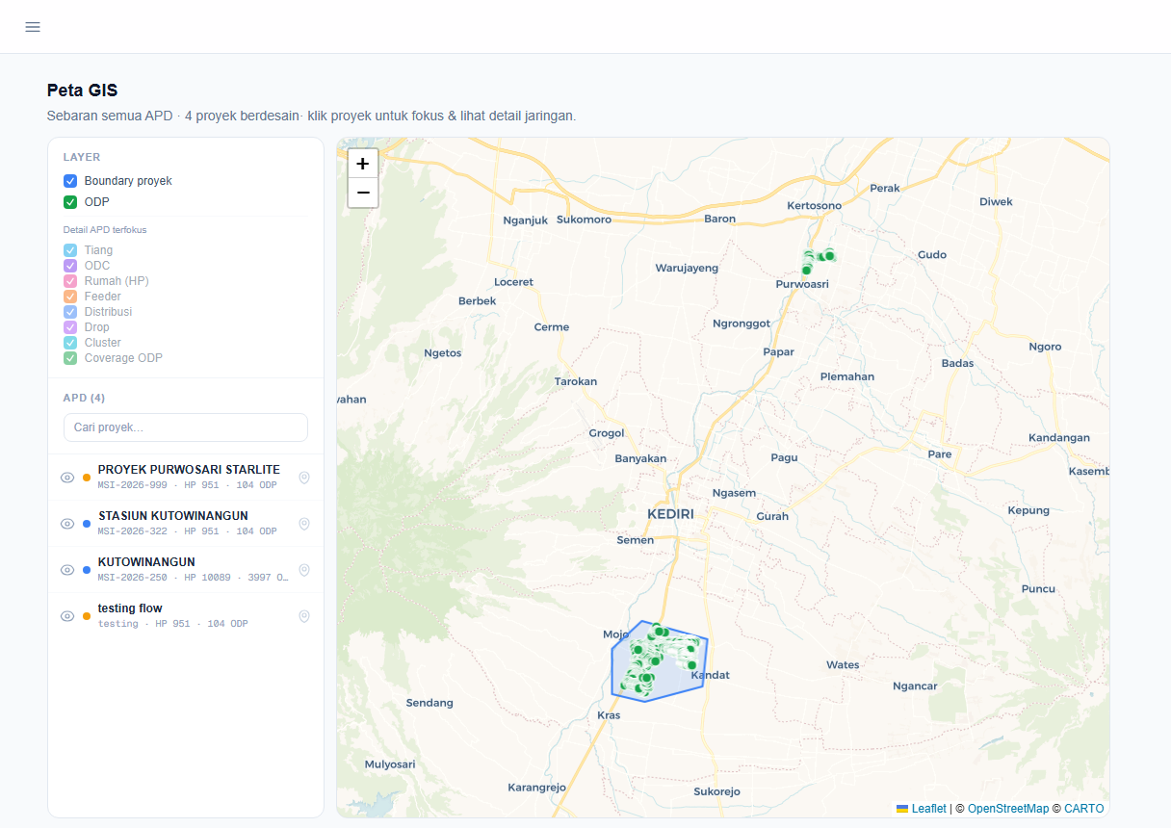The width and height of the screenshot is (1171, 828).
Task: Open the hamburger navigation menu
Action: (33, 27)
